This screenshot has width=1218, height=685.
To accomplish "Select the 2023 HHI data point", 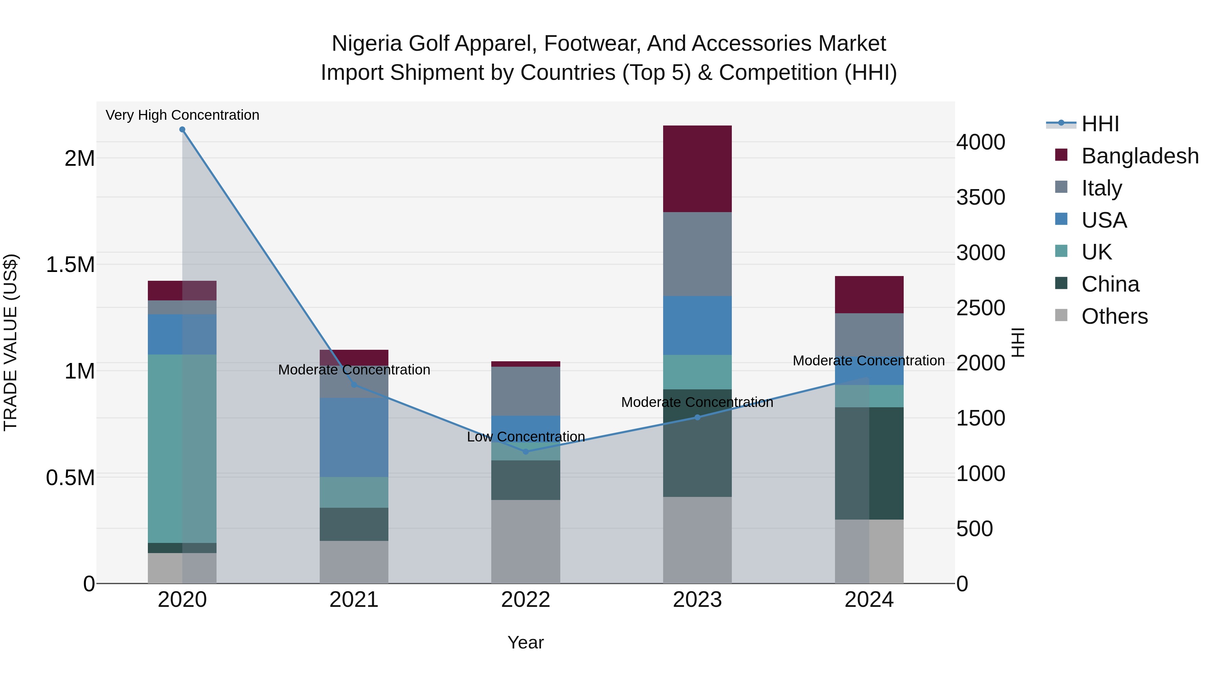I will pyautogui.click(x=697, y=417).
